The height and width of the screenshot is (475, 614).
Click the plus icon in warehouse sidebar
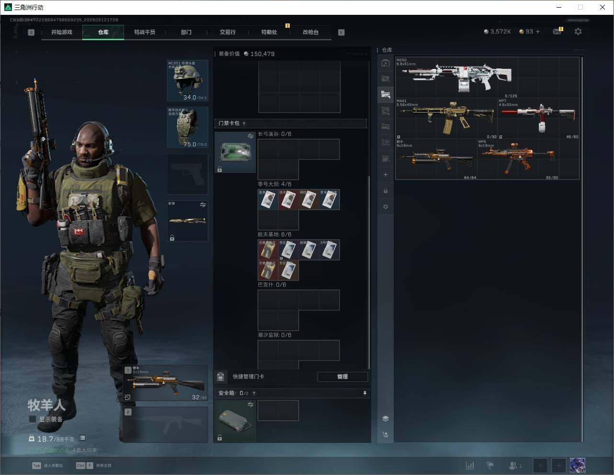(x=386, y=175)
